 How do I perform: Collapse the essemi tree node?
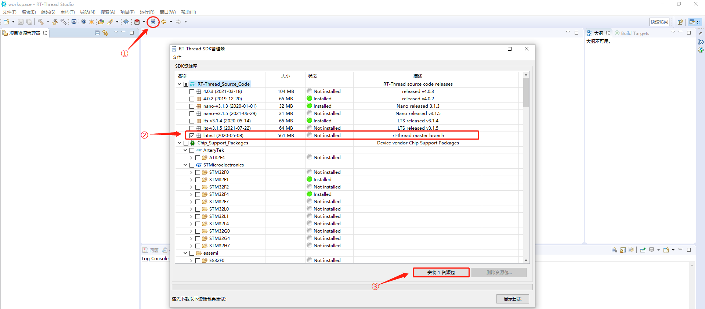185,253
